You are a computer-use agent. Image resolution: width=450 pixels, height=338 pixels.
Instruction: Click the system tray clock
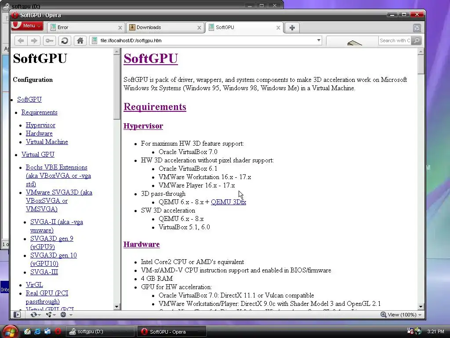pyautogui.click(x=435, y=331)
